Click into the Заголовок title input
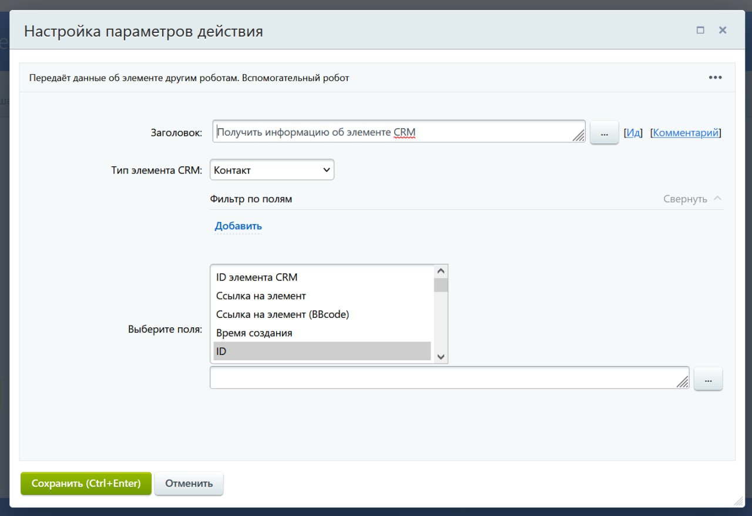Viewport: 752px width, 516px height. [x=394, y=132]
